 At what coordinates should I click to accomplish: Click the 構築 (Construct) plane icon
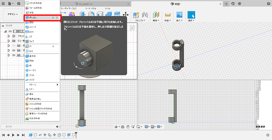pos(156,15)
